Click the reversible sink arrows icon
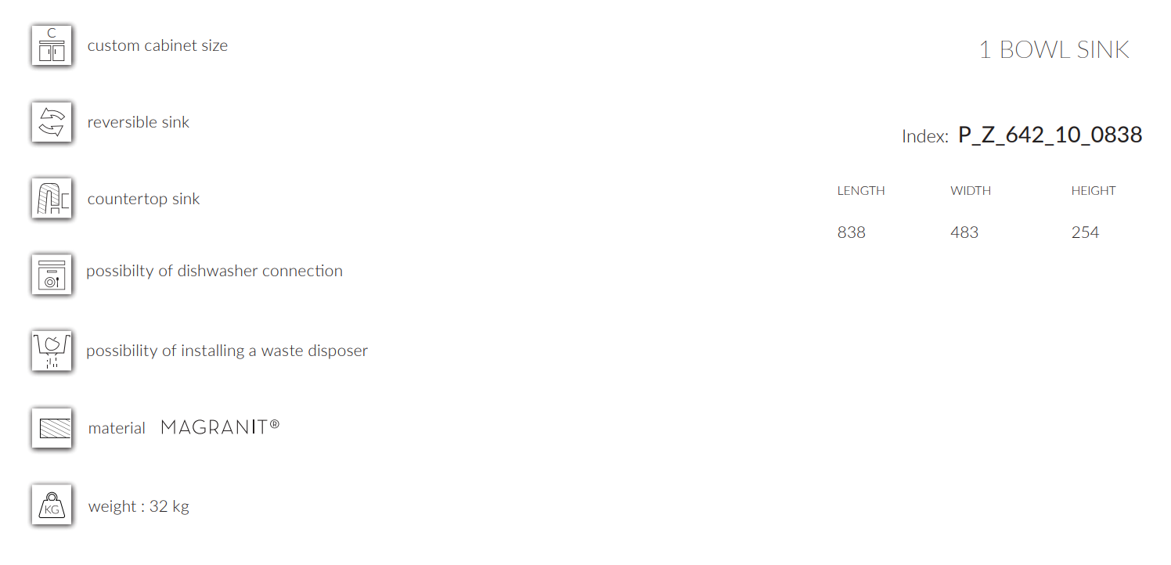1171x565 pixels. 52,122
